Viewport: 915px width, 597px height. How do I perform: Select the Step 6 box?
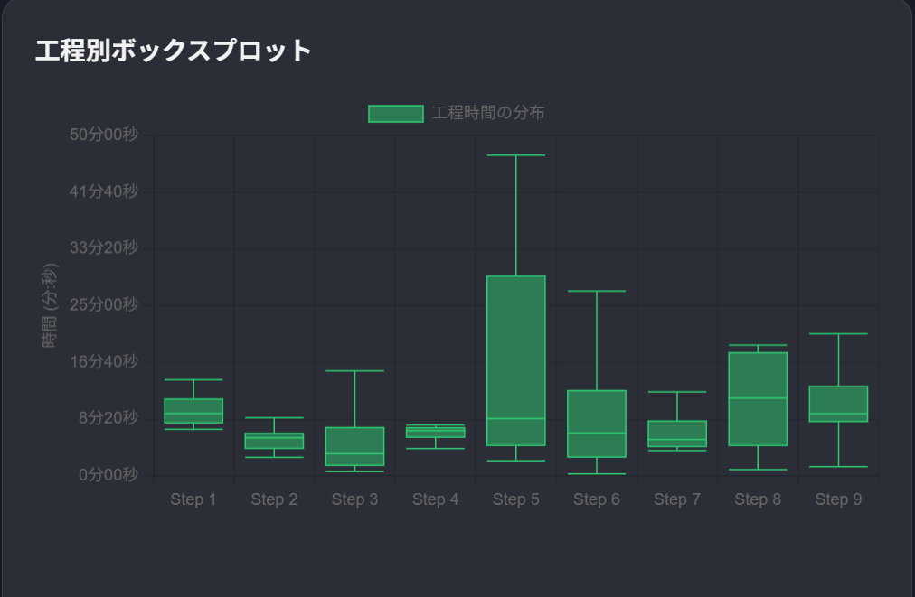pyautogui.click(x=596, y=424)
